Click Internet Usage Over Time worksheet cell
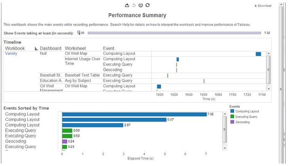The height and width of the screenshot is (166, 290). click(x=82, y=61)
